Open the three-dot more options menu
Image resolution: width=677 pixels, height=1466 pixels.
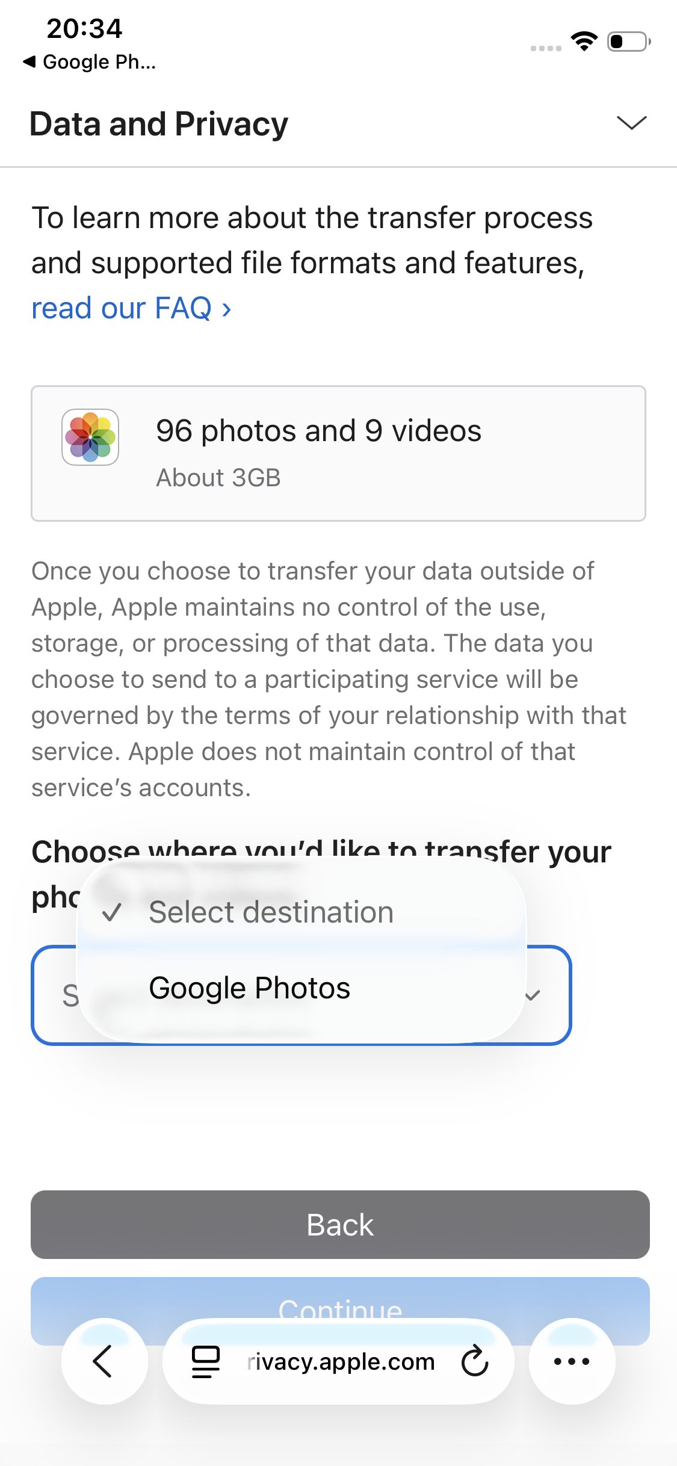572,1361
